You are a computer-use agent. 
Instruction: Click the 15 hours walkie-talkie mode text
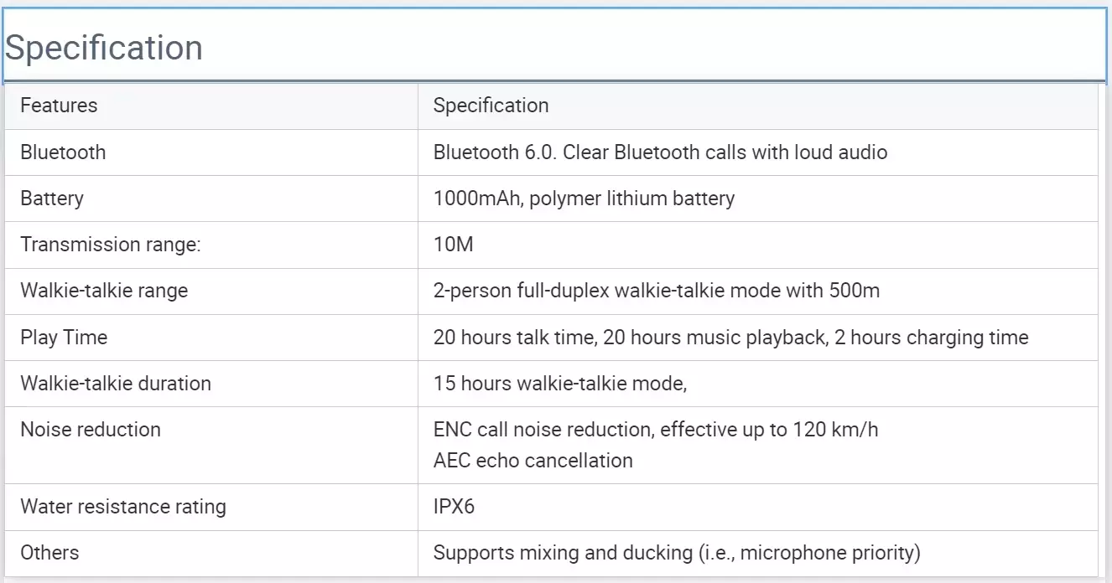click(560, 384)
